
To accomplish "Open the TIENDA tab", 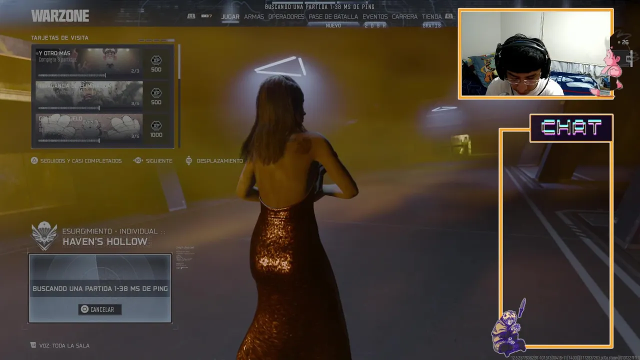I will 431,16.
